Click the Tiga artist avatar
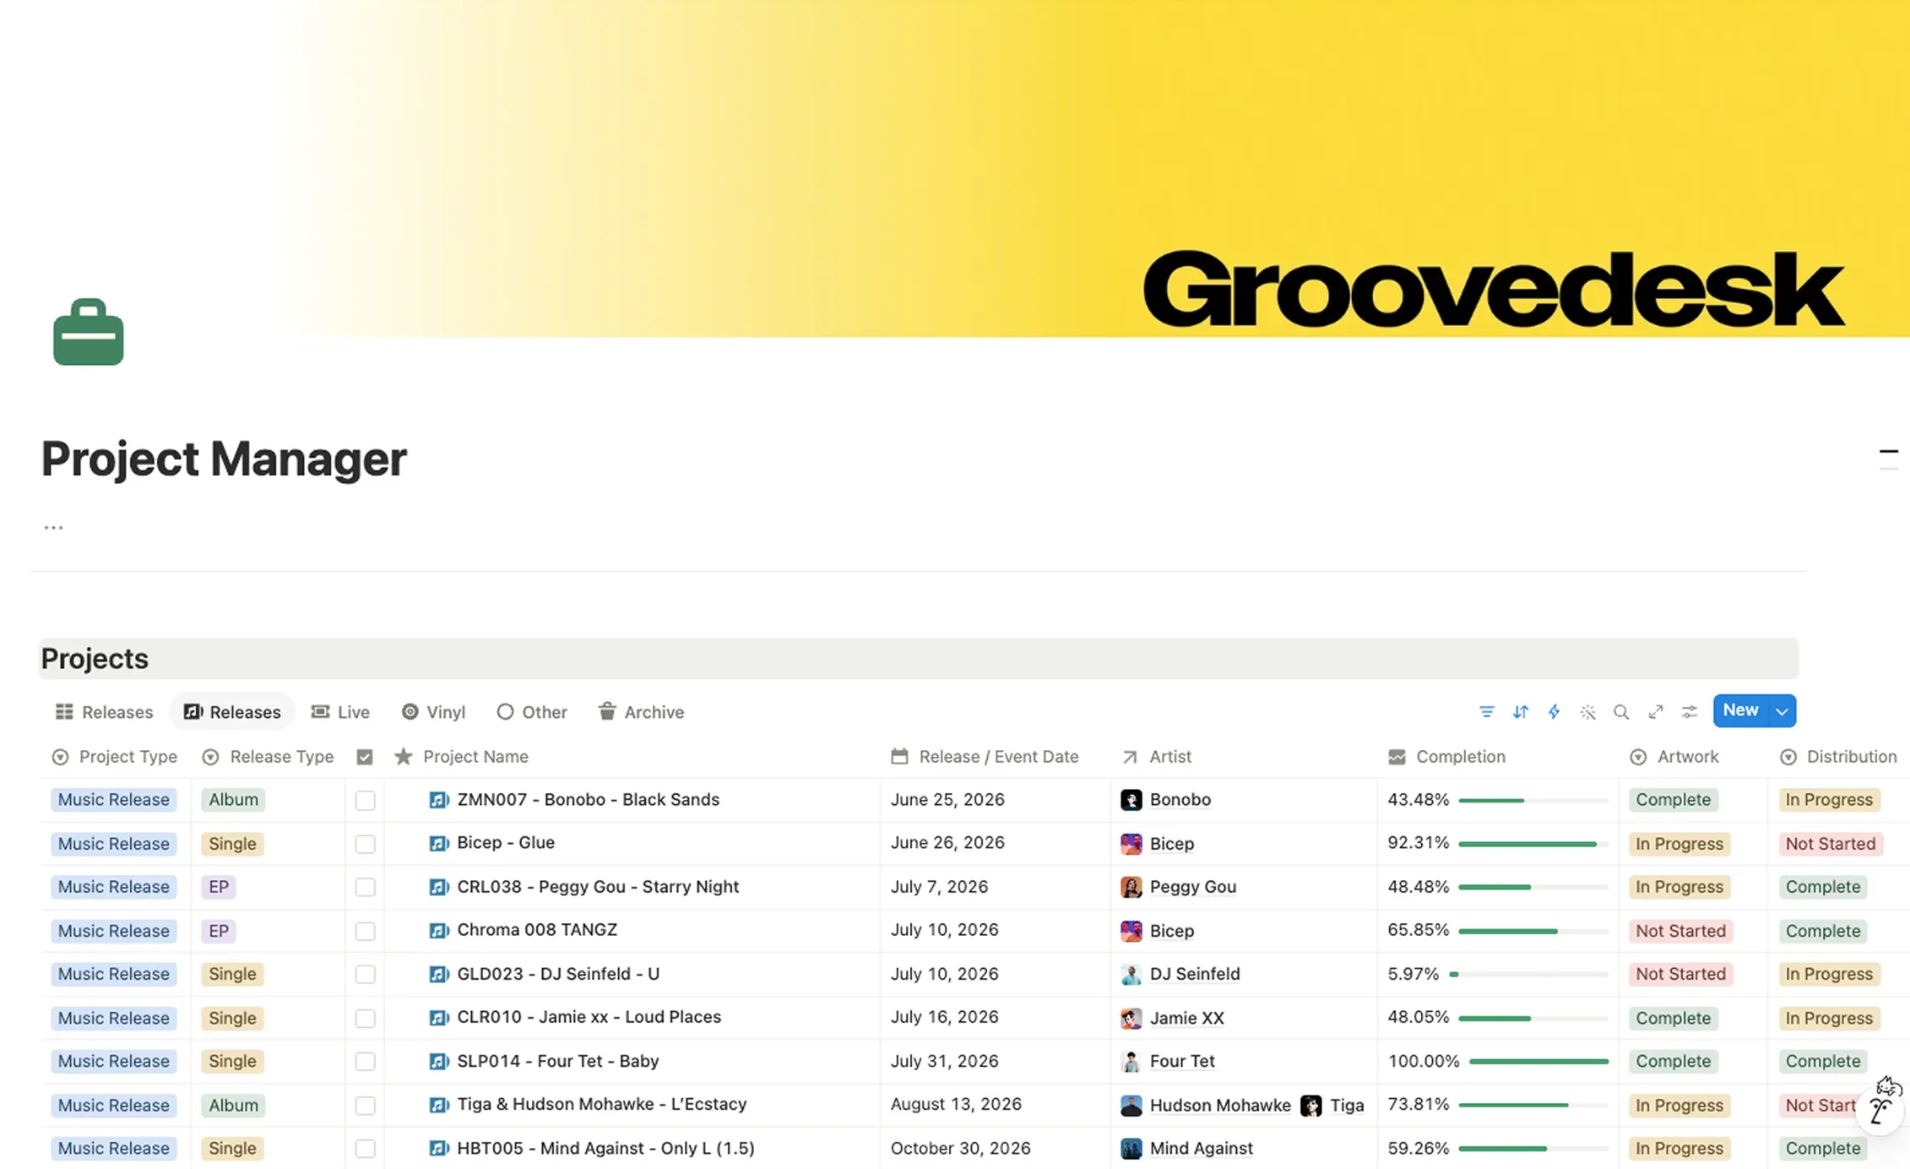 click(1311, 1106)
